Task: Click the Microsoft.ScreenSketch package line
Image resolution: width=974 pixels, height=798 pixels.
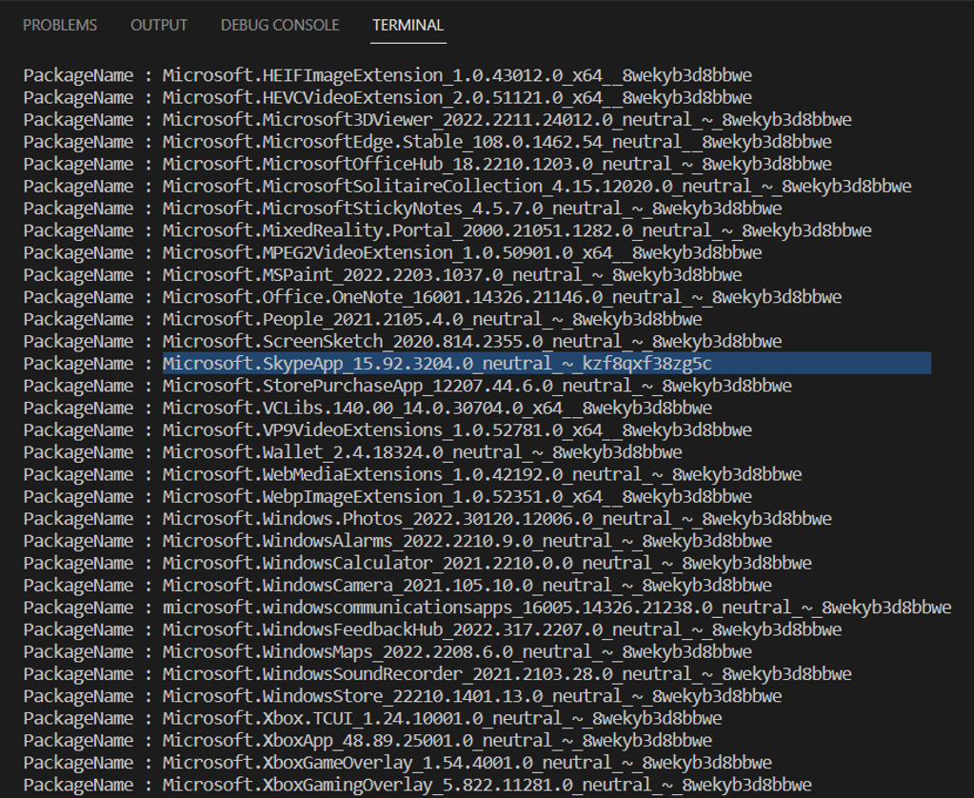Action: pos(403,341)
